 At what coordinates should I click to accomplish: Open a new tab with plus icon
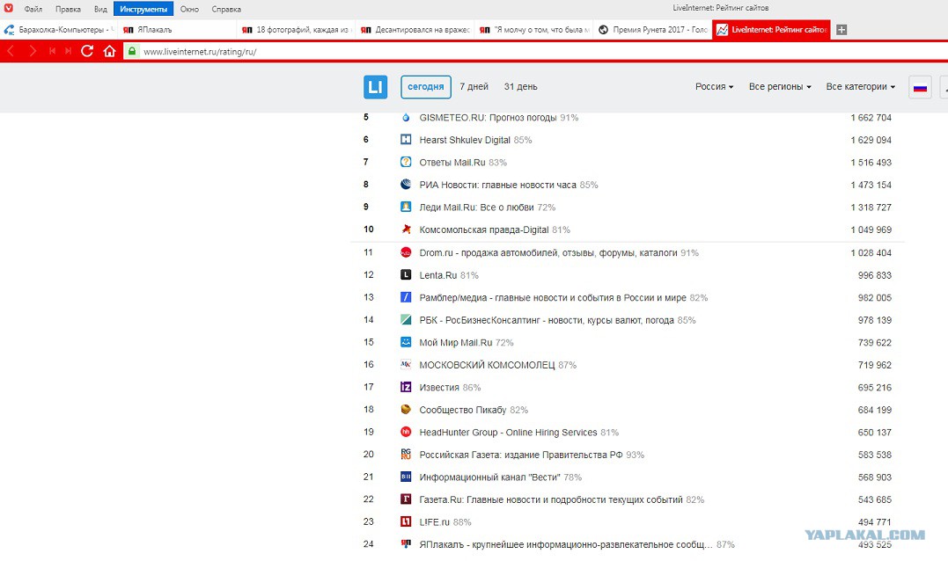841,30
